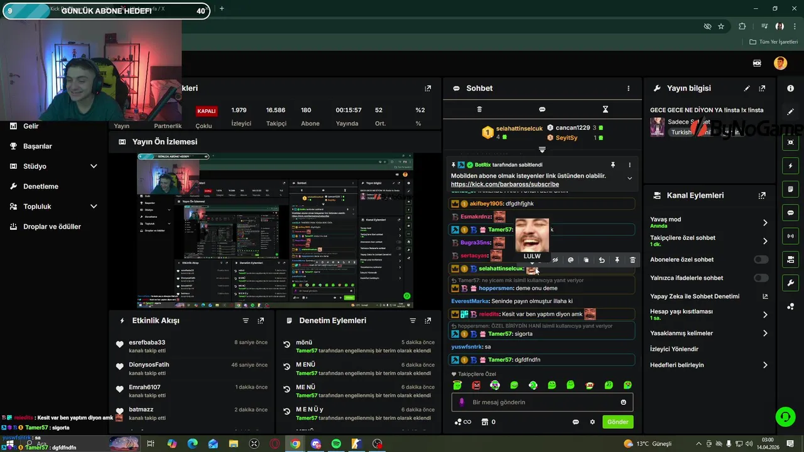
Task: Click username EverestMarka in chat
Action: [x=470, y=301]
